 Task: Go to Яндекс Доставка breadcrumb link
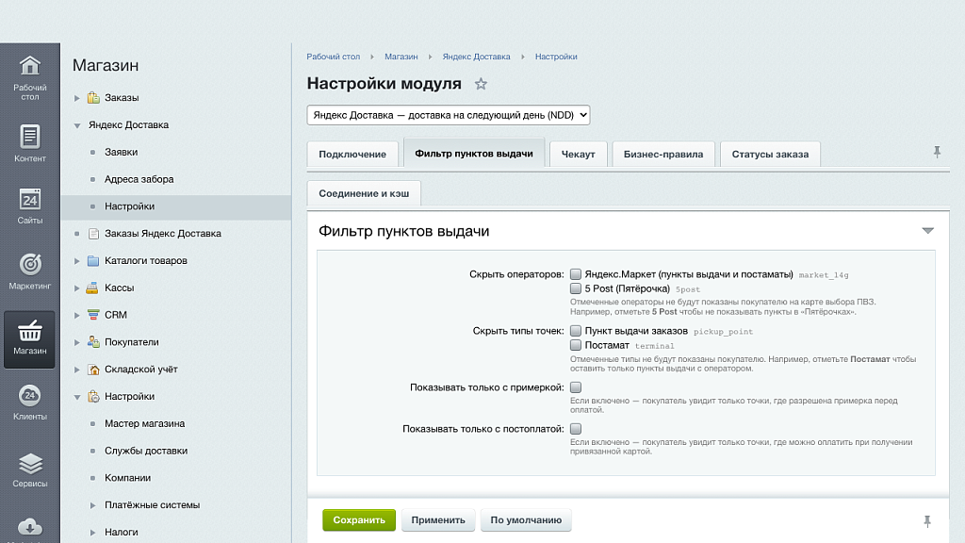(x=476, y=57)
